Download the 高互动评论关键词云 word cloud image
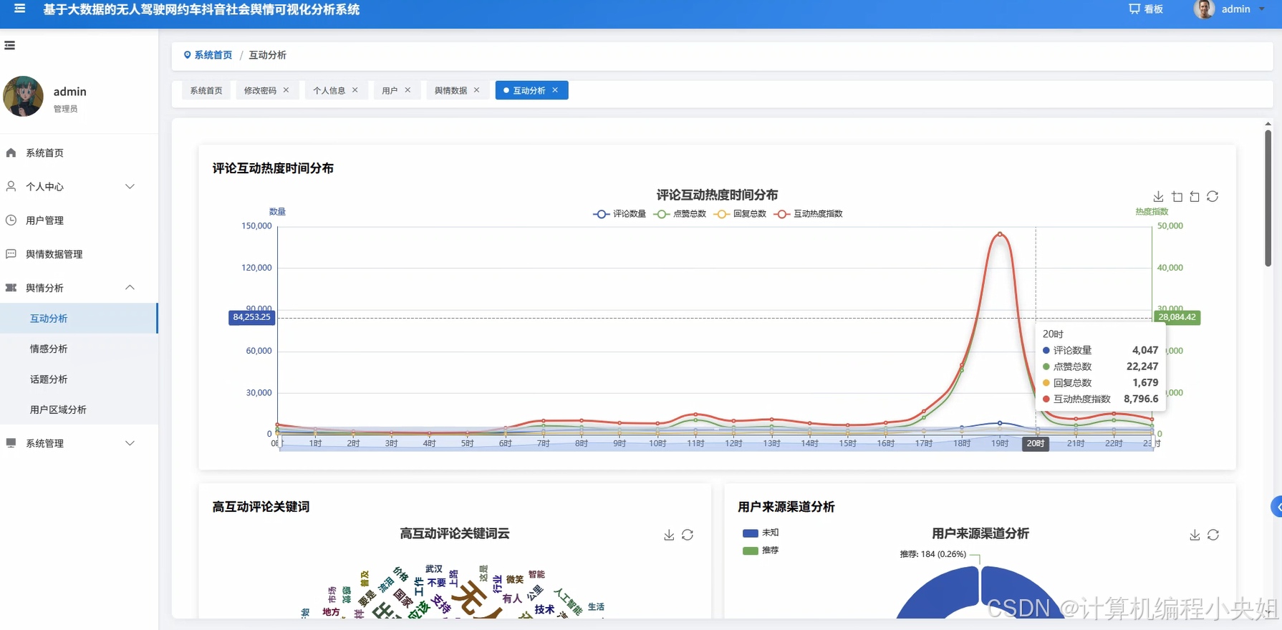1282x630 pixels. (x=669, y=535)
